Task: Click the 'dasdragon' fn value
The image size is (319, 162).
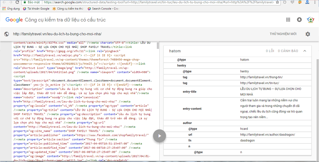Action: coord(247,140)
